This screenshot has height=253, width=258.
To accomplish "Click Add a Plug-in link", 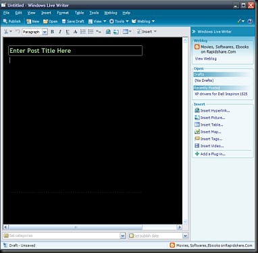I will pos(213,154).
